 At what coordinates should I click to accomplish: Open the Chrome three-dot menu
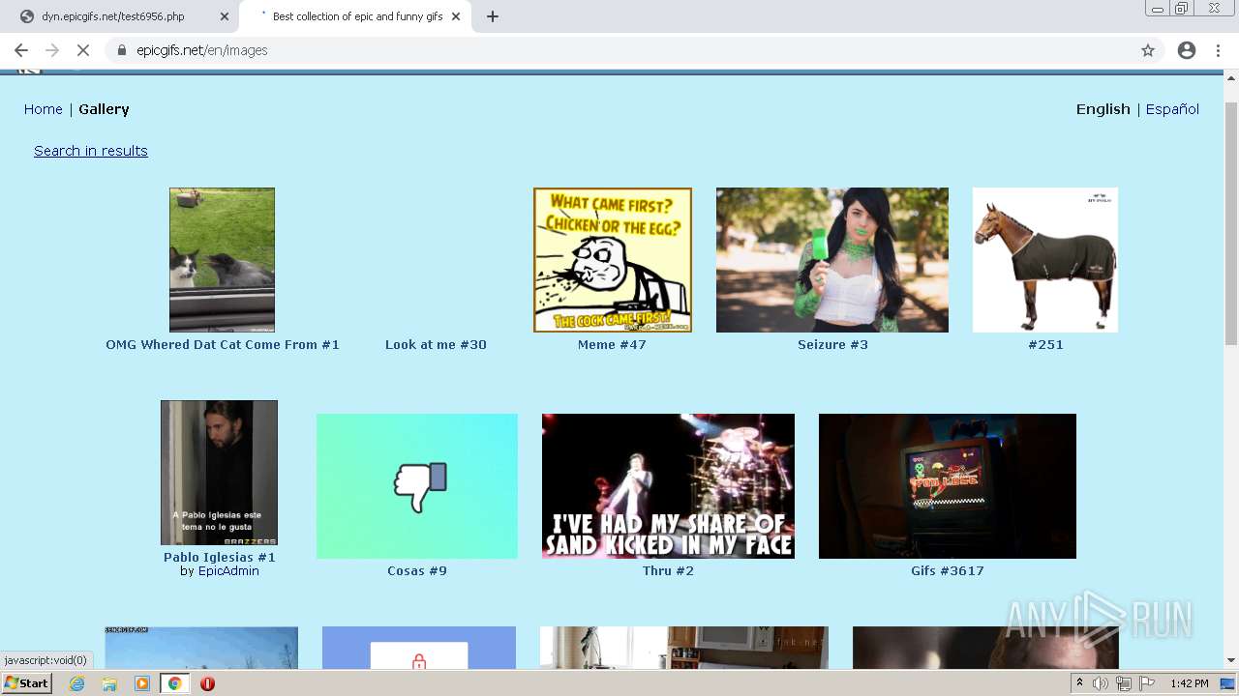tap(1218, 50)
